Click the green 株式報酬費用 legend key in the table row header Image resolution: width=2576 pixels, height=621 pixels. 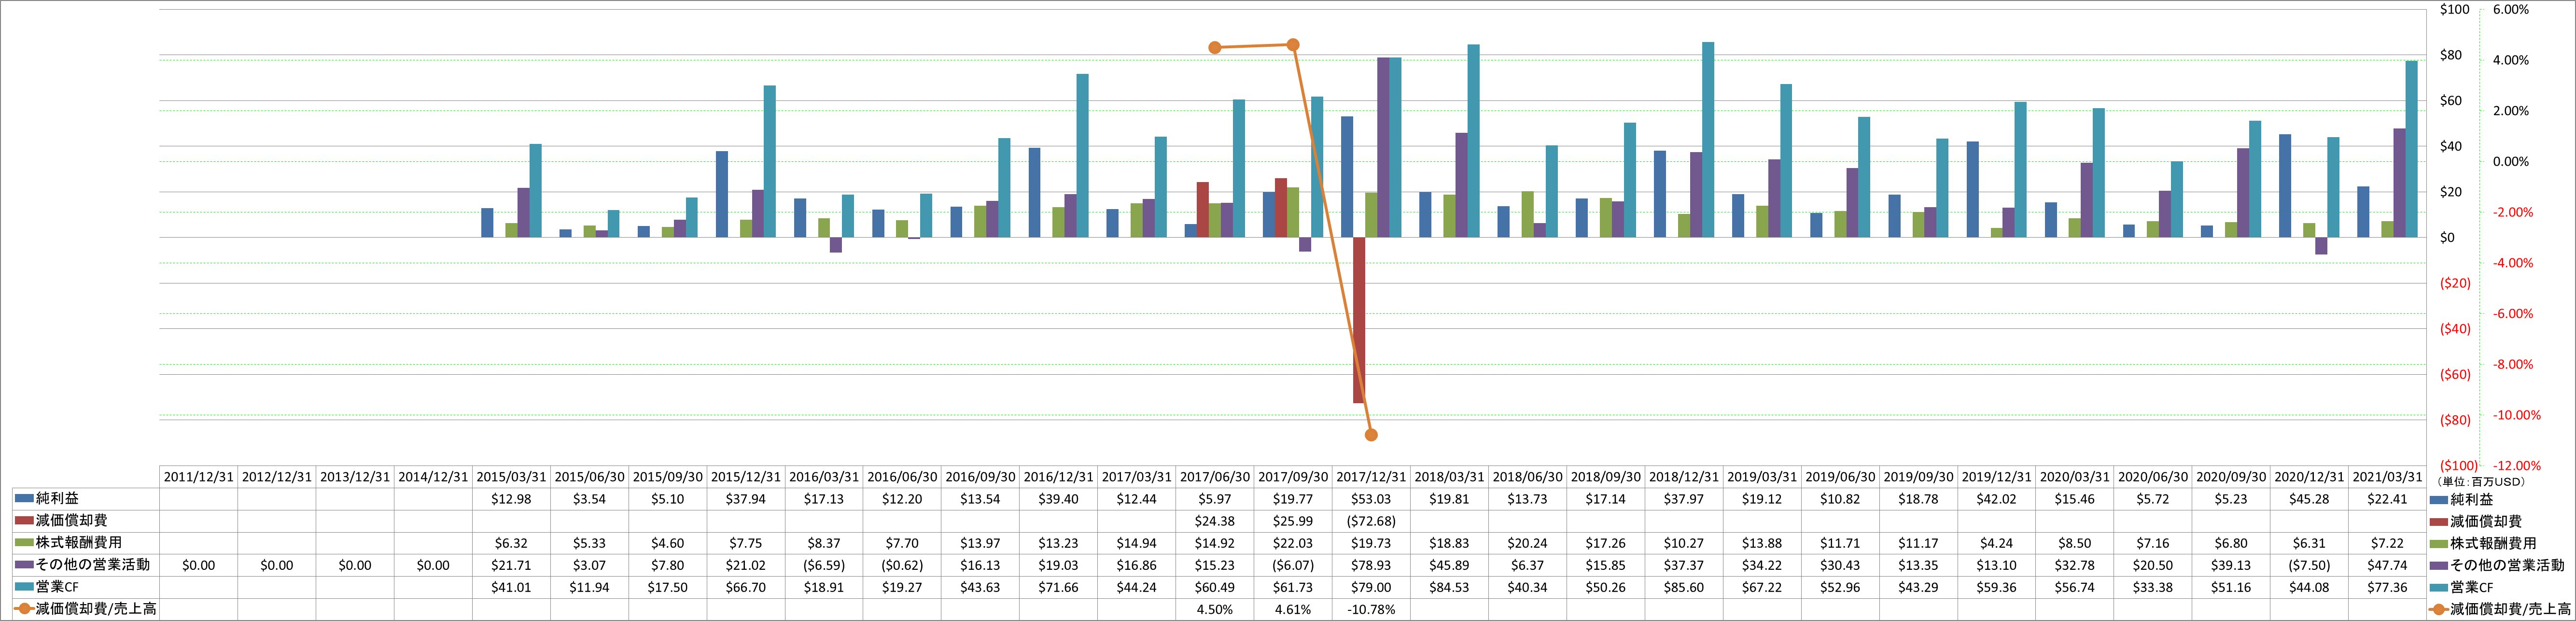[24, 542]
